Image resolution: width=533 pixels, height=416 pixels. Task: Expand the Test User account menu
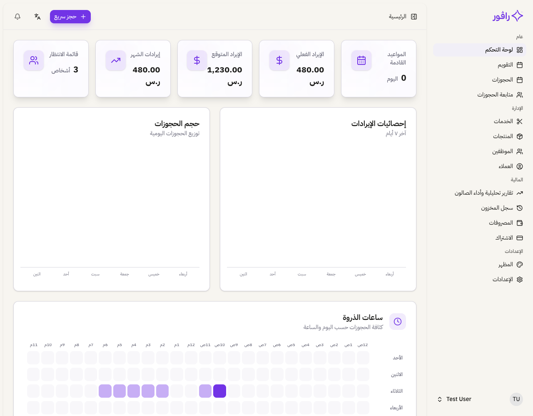click(x=440, y=399)
